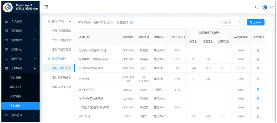Click search icon inside project name field
Image resolution: width=277 pixels, height=123 pixels.
240,22
